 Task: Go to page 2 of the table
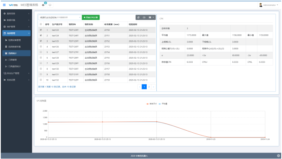pyautogui.click(x=149, y=87)
